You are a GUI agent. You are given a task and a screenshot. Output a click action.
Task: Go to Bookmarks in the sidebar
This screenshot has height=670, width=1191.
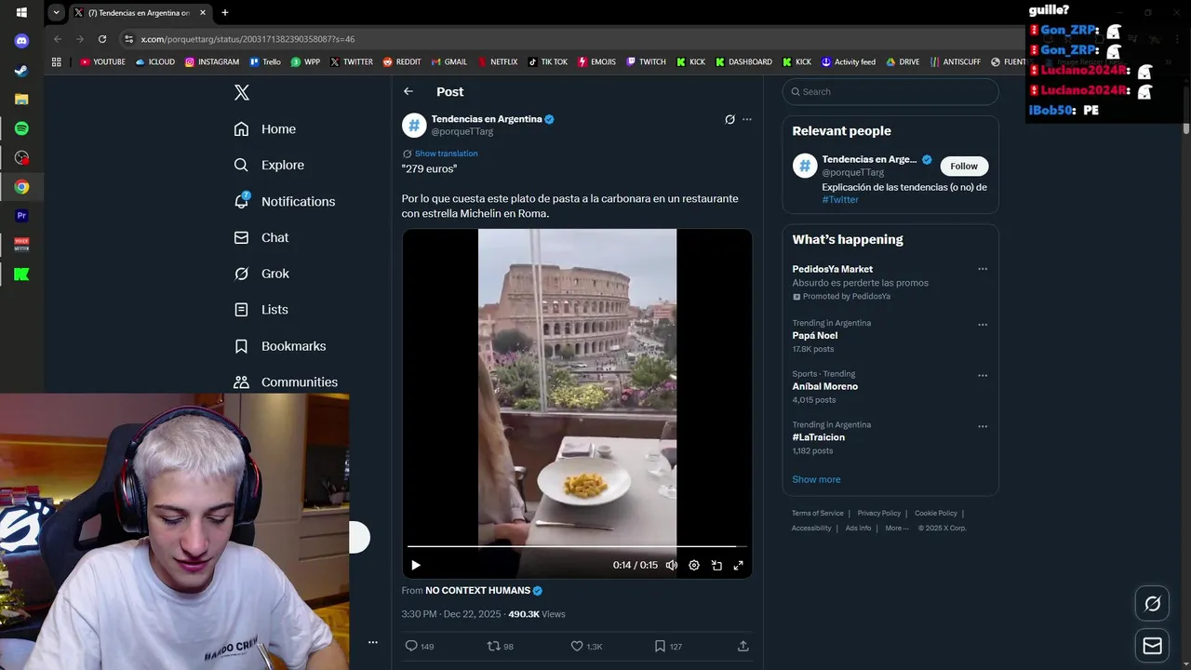click(x=293, y=346)
